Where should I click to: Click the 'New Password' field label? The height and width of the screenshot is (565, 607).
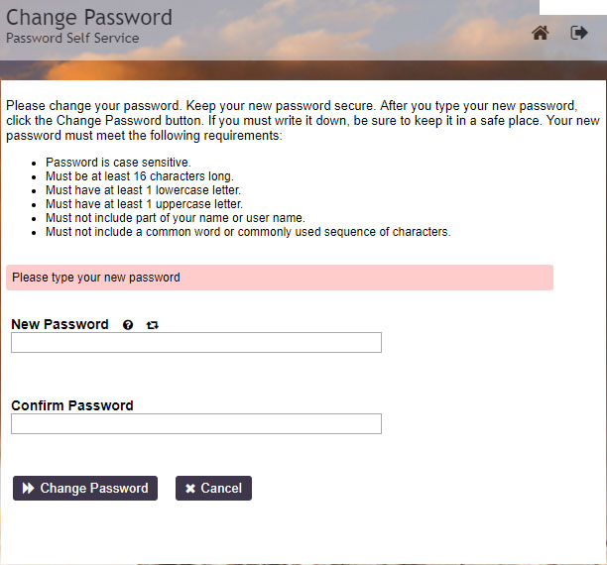pos(60,324)
